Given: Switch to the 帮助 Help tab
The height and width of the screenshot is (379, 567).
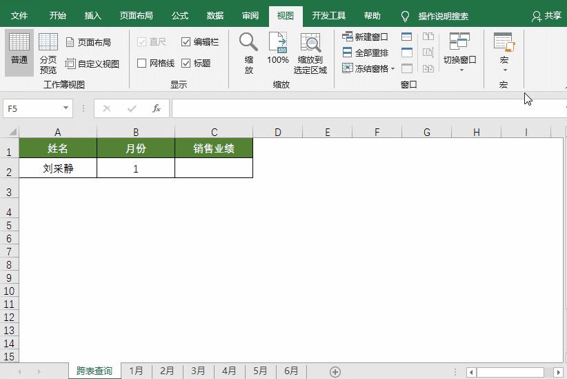Looking at the screenshot, I should coord(372,16).
